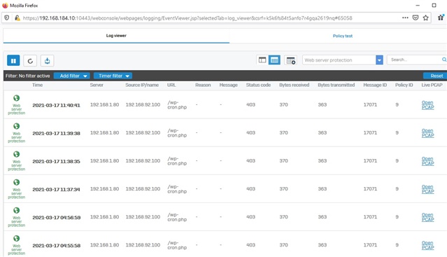
Task: Export the logs with download icon
Action: click(x=48, y=60)
